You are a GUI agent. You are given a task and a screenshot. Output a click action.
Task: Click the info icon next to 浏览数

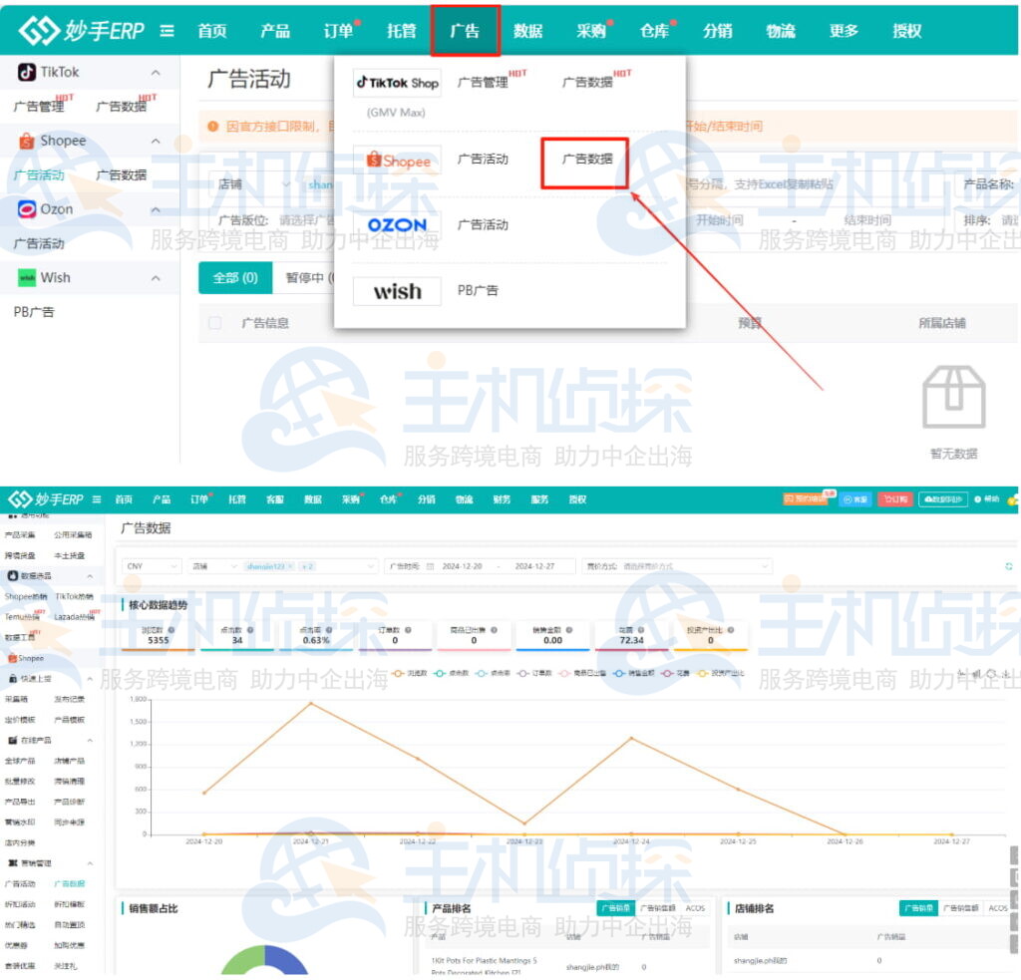171,630
